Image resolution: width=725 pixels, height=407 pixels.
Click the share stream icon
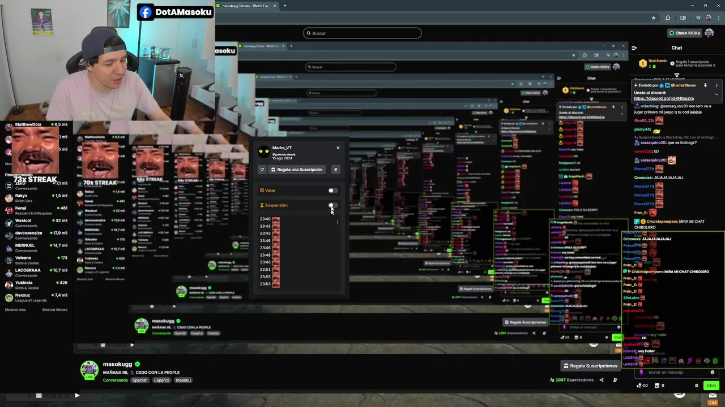click(x=602, y=380)
